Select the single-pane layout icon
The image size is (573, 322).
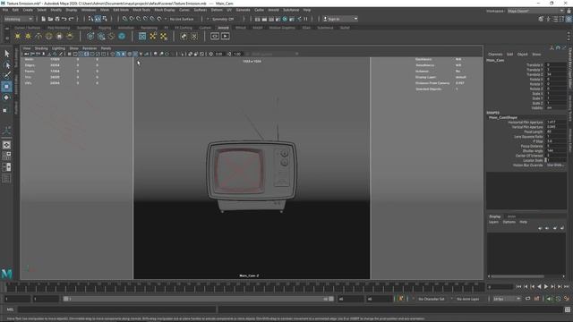pyautogui.click(x=6, y=145)
